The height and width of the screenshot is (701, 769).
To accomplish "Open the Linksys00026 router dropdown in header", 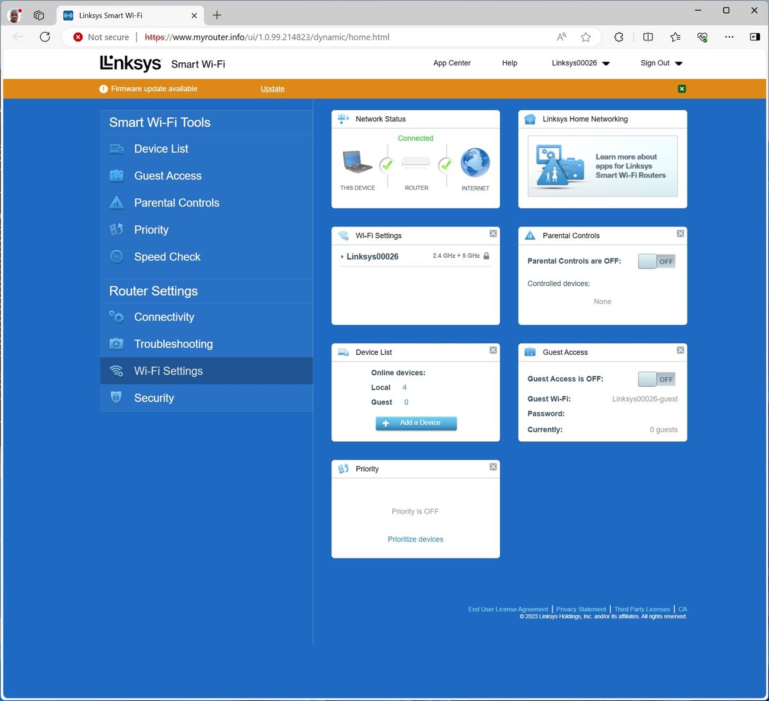I will (x=581, y=63).
